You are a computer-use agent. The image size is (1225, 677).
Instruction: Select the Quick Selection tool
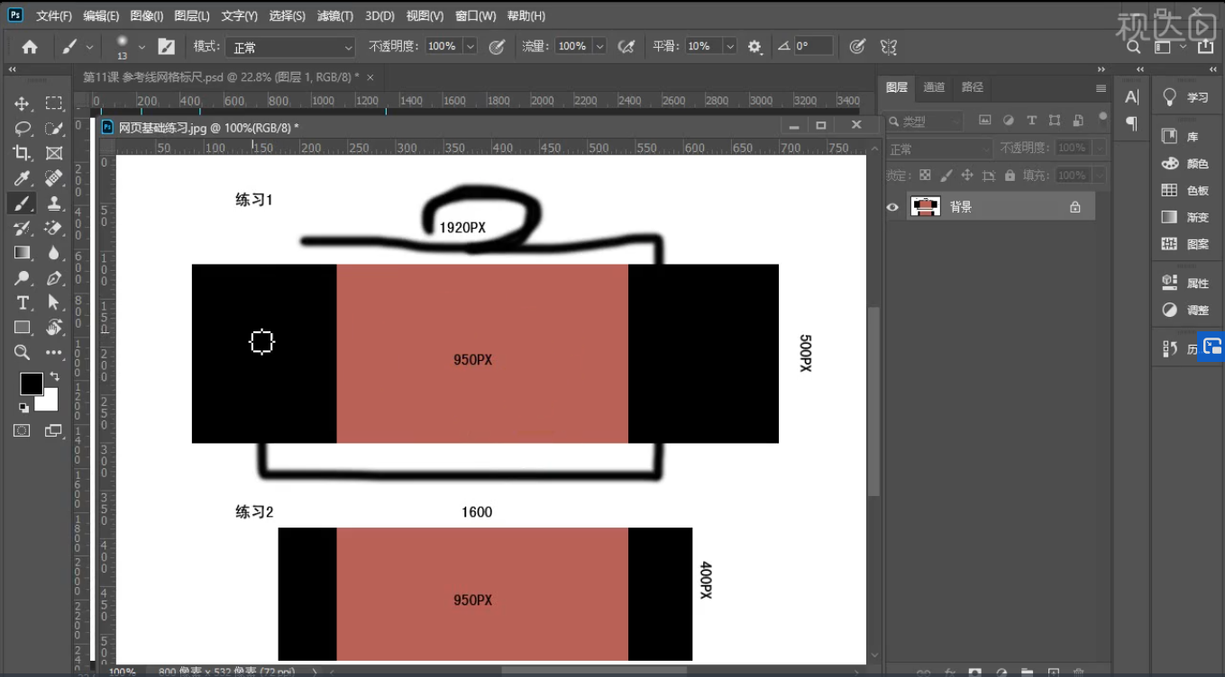[x=54, y=129]
